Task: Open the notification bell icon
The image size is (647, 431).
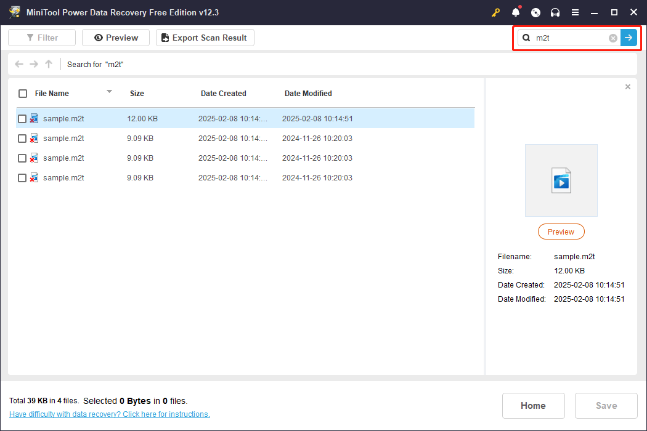Action: point(516,12)
